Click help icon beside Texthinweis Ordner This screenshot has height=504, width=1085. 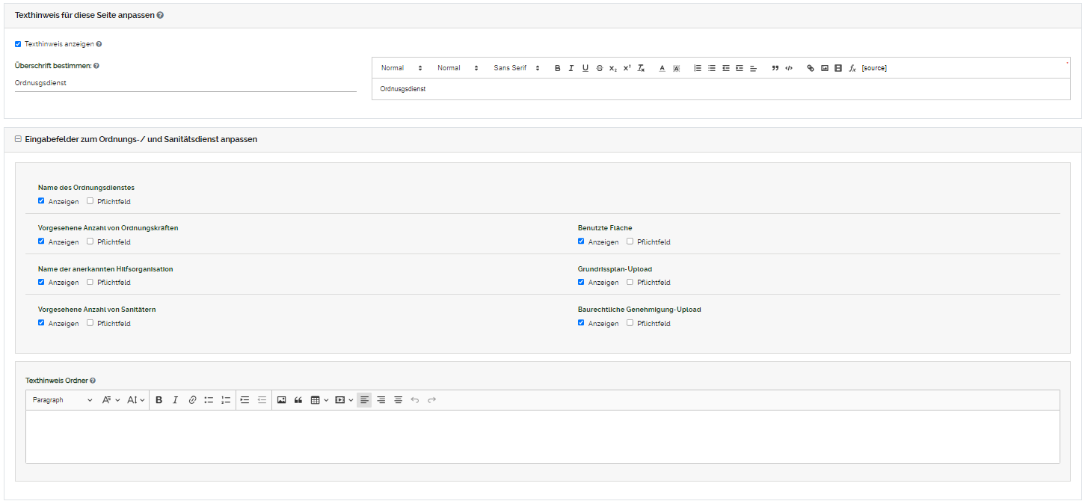tap(93, 381)
